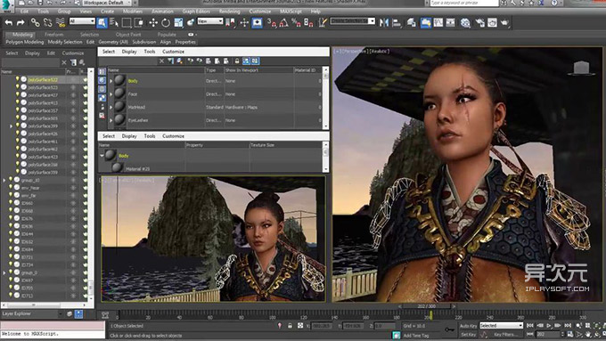Click the Add Time Tag label

click(416, 336)
